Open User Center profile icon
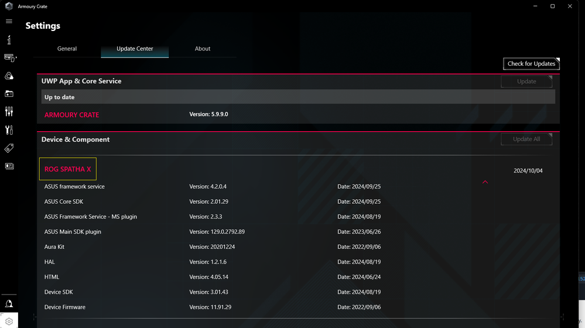This screenshot has height=328, width=585. click(9, 303)
